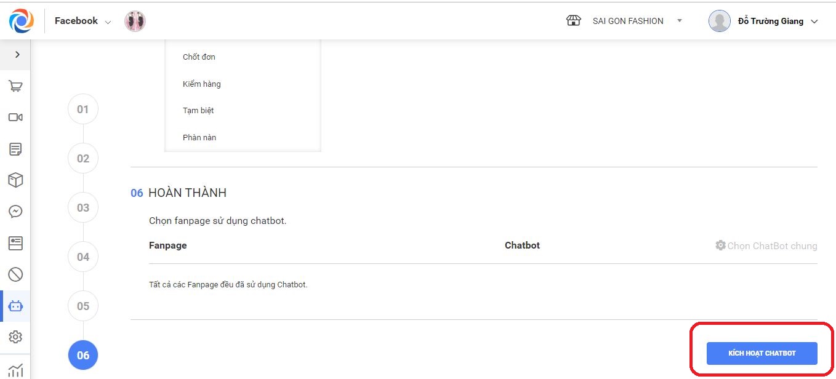Click the app logo in the header
This screenshot has width=836, height=379.
pyautogui.click(x=22, y=21)
